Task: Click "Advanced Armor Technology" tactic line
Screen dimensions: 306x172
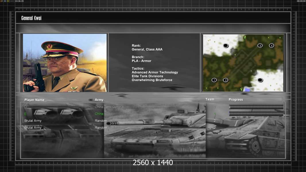Action: (155, 72)
